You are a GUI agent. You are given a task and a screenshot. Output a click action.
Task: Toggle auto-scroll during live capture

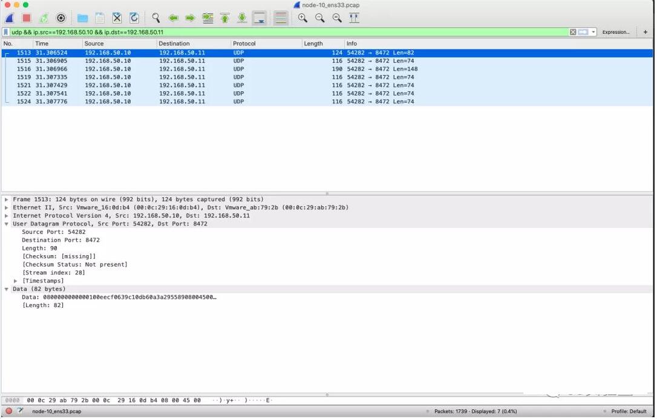pyautogui.click(x=260, y=18)
